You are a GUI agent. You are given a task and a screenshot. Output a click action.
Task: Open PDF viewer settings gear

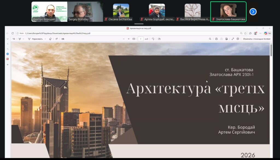tap(238, 39)
